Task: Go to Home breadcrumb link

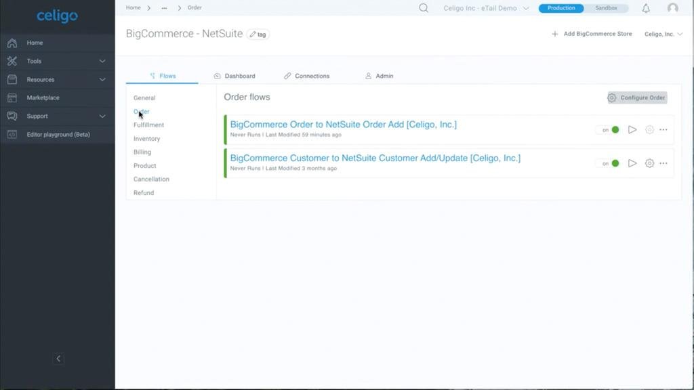Action: pos(134,8)
